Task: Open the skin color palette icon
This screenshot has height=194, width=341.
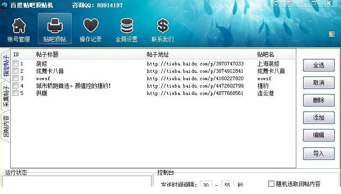Action: (332, 34)
